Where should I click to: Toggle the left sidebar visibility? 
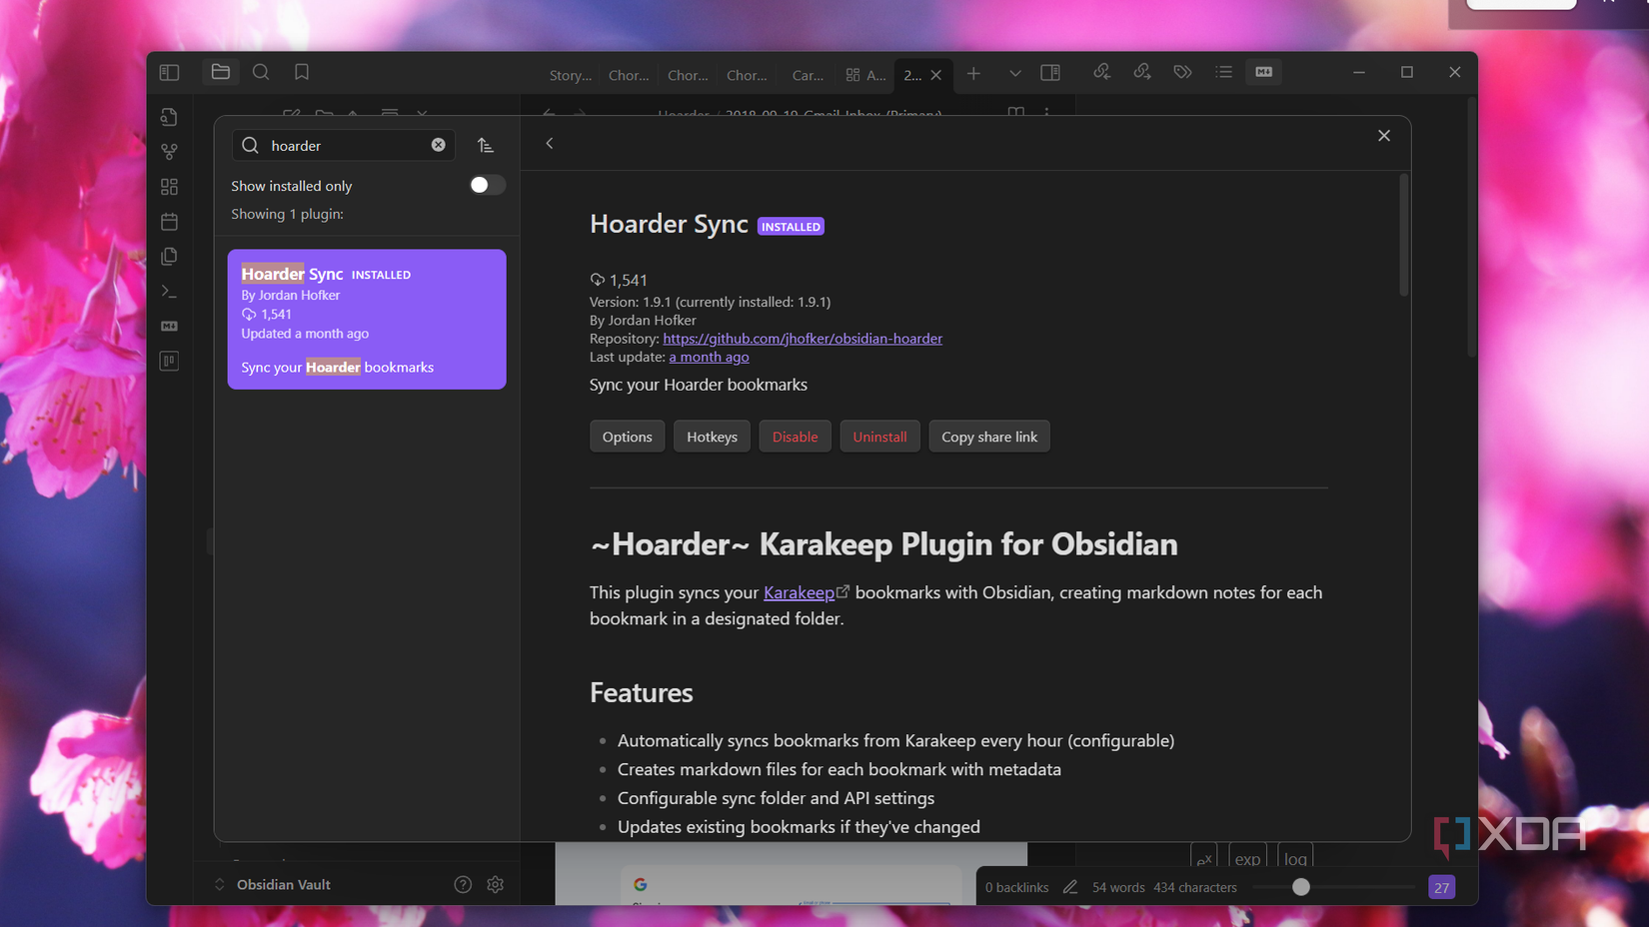[169, 72]
